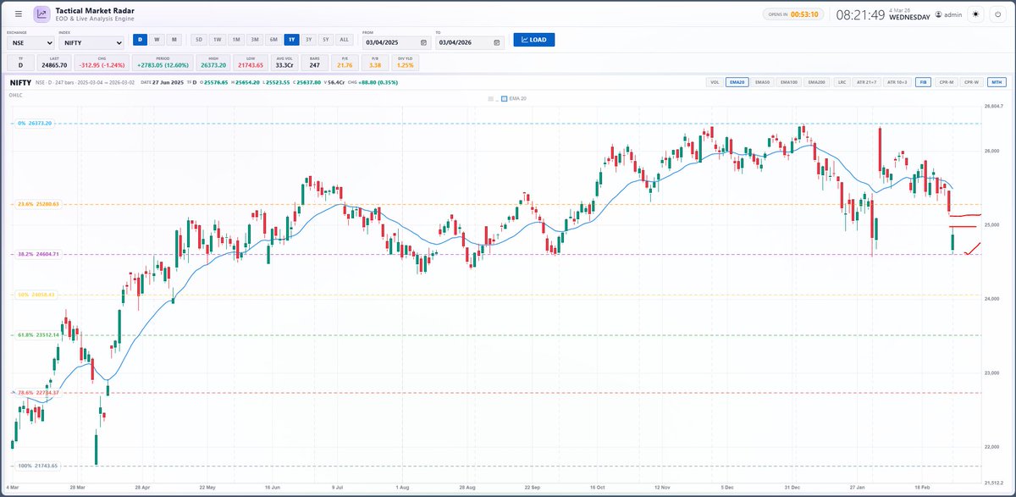This screenshot has height=497, width=1016.
Task: Choose the 3M range
Action: click(254, 40)
